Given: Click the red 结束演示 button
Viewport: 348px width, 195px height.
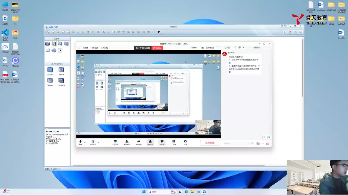Looking at the screenshot, I should [157, 48].
